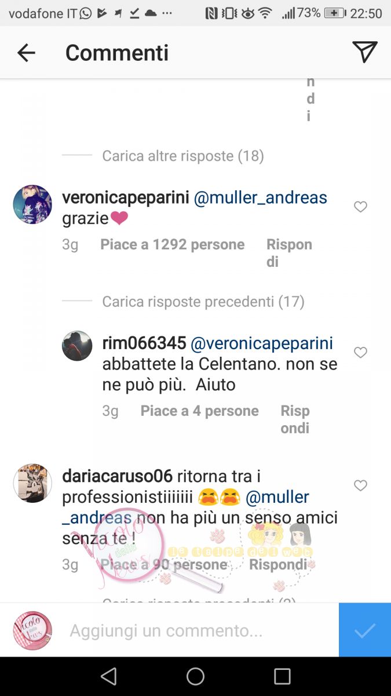This screenshot has width=391, height=696.
Task: Like veronicapeparini's grazie comment with heart
Action: point(360,207)
